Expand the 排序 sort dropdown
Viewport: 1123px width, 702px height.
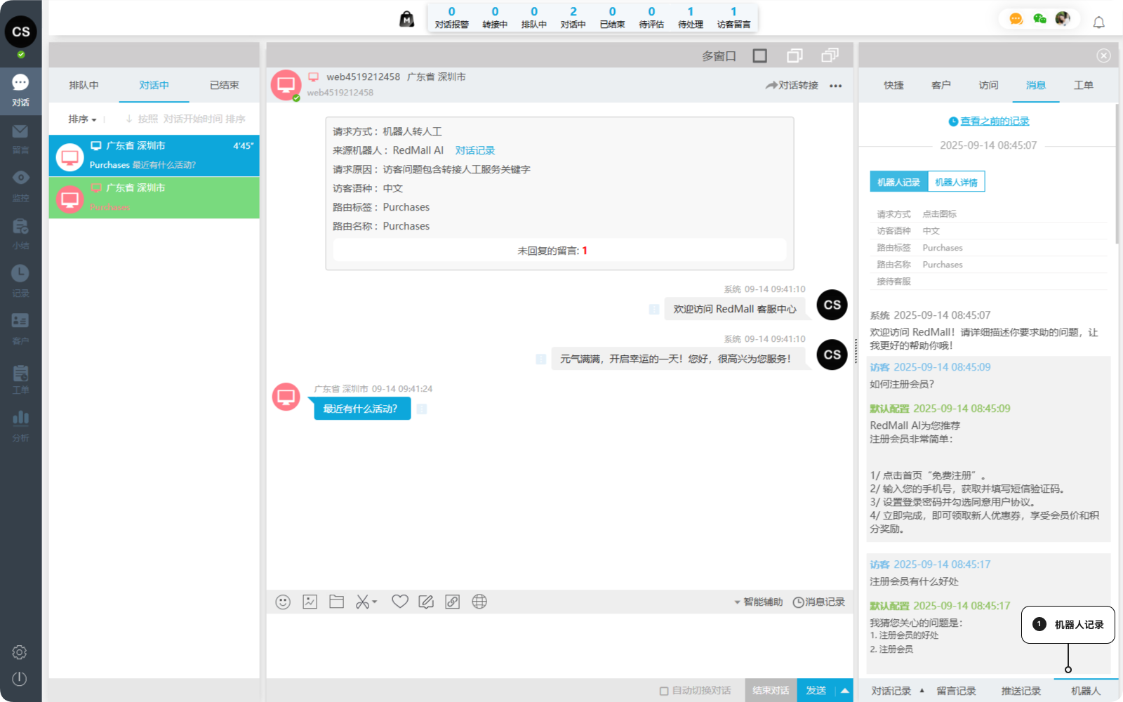pos(82,119)
